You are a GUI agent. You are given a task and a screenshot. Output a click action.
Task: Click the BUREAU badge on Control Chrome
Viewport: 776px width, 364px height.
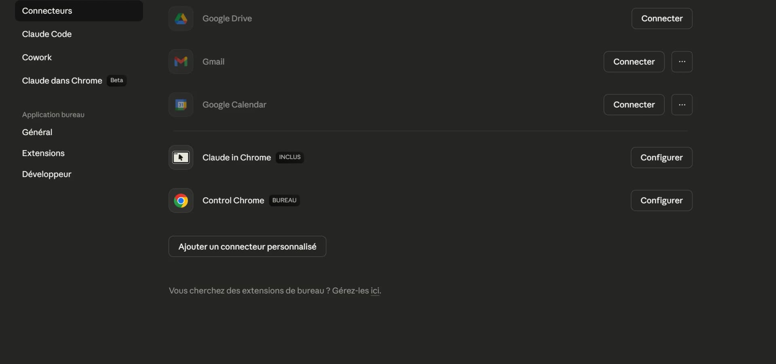[284, 200]
